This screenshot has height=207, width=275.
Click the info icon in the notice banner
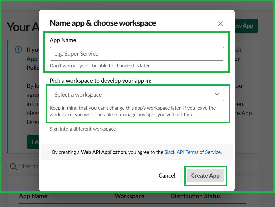click(18, 50)
